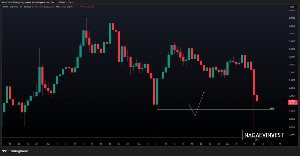
Task: Click the 'Авг' month label on time axis
Action: pyautogui.click(x=48, y=144)
